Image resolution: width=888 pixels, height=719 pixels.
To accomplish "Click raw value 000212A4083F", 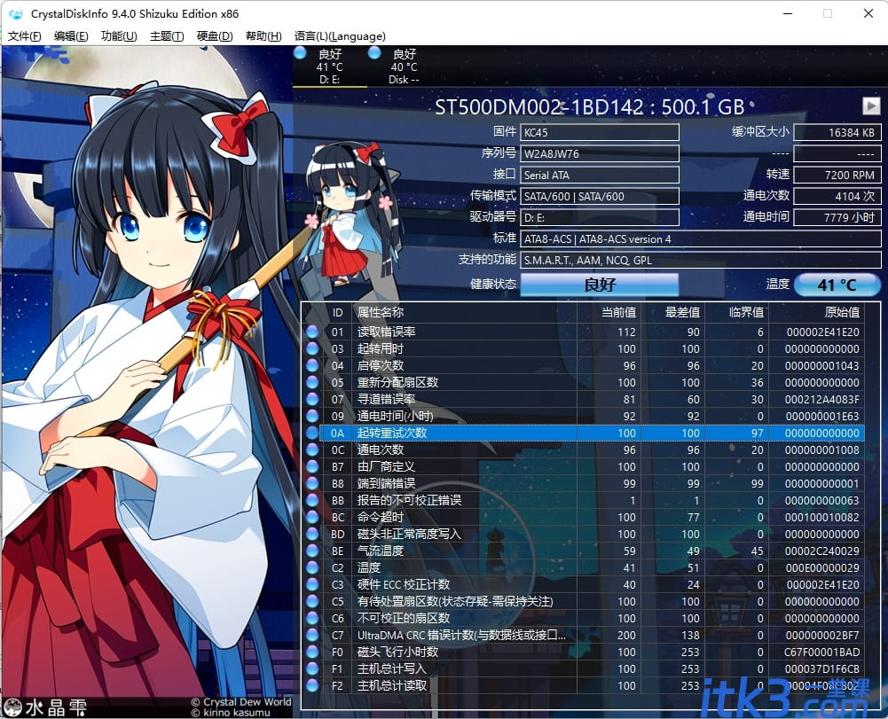I will pyautogui.click(x=821, y=399).
